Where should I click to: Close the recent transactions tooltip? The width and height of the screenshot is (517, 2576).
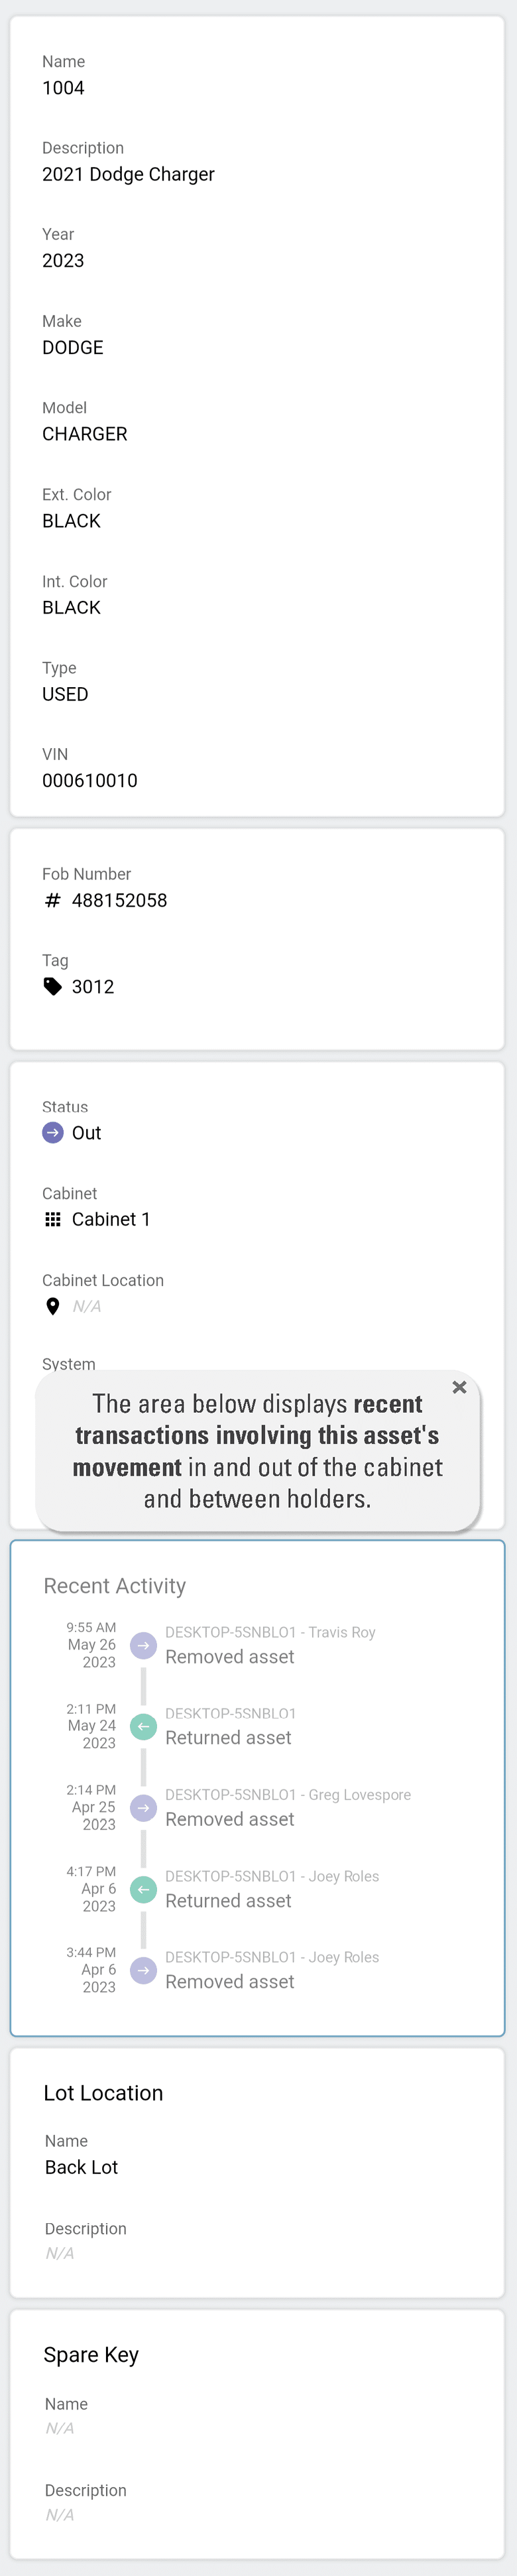pos(459,1387)
